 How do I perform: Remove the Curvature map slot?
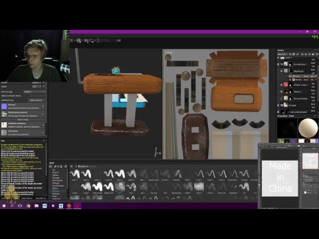(43, 133)
